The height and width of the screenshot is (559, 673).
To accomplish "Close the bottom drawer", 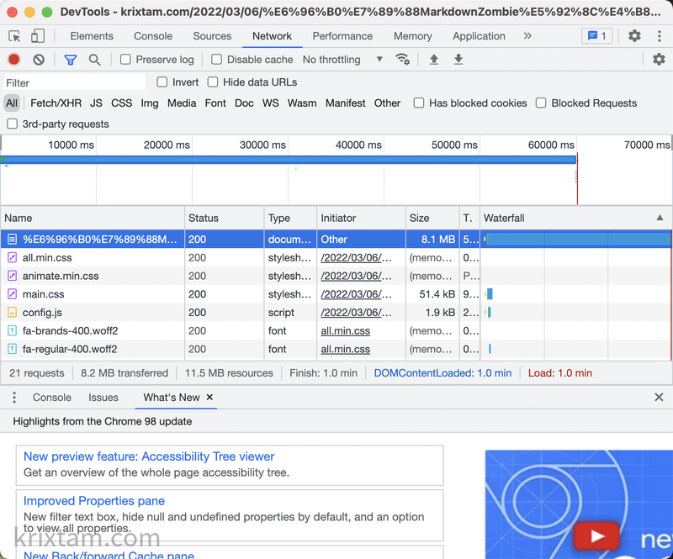I will click(659, 398).
